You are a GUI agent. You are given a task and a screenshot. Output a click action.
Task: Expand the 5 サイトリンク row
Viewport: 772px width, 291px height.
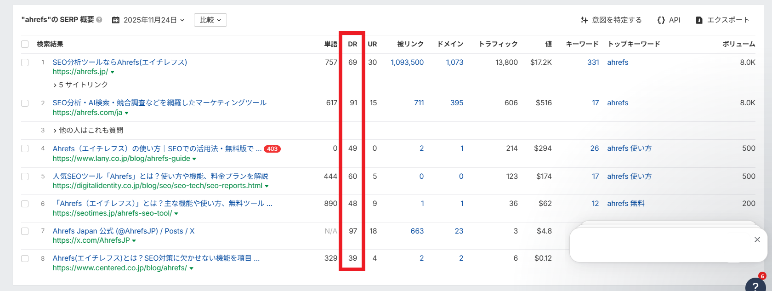81,85
